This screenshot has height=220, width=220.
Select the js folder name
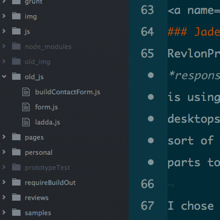click(x=27, y=31)
